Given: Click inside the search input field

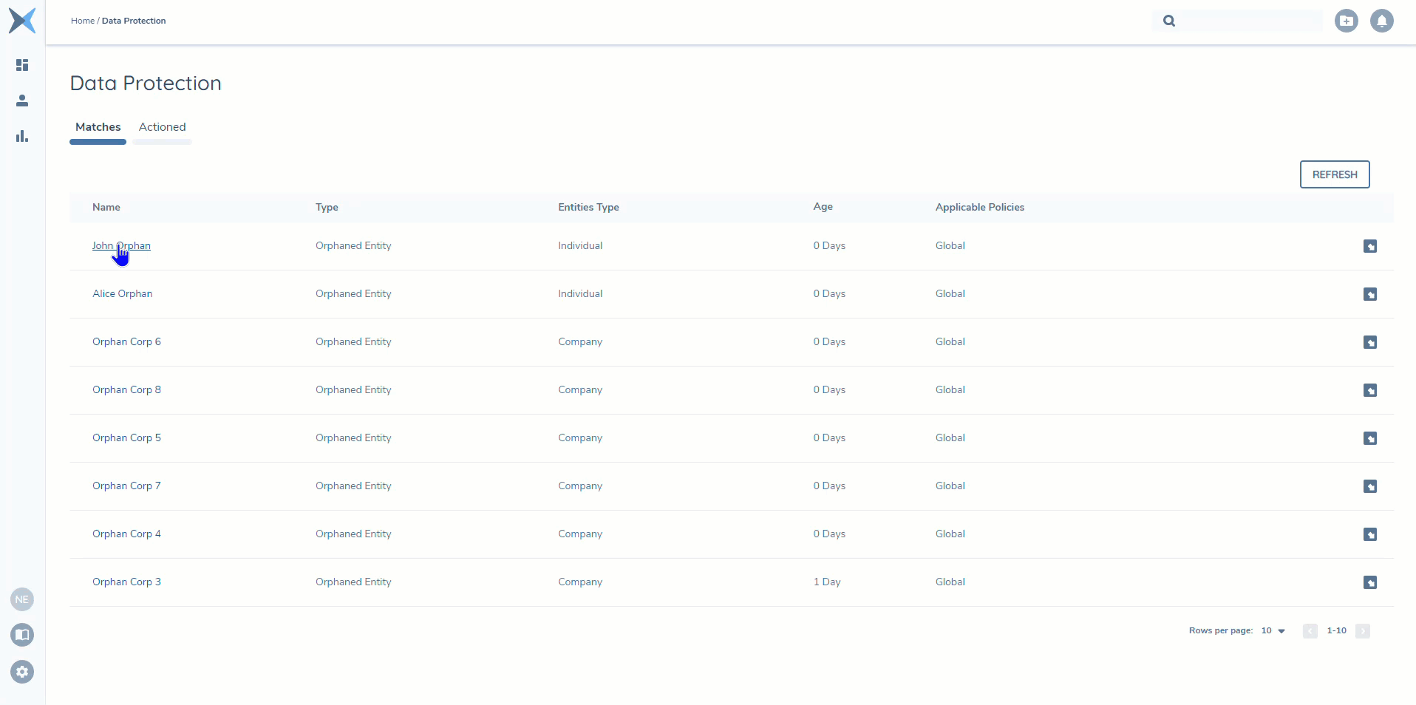Looking at the screenshot, I should (x=1249, y=21).
